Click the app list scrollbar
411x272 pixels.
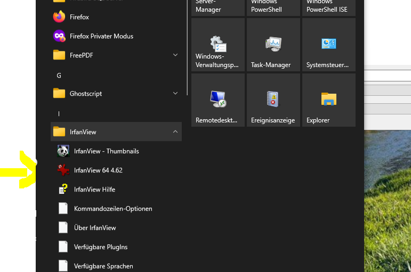click(x=188, y=48)
